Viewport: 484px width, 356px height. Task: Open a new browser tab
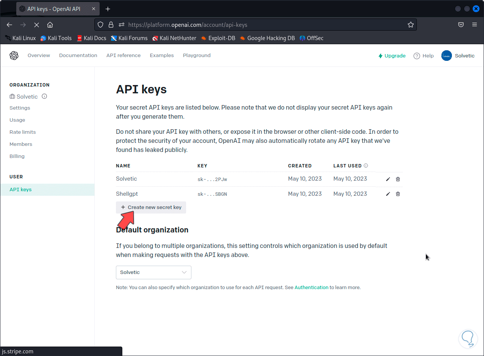[108, 9]
